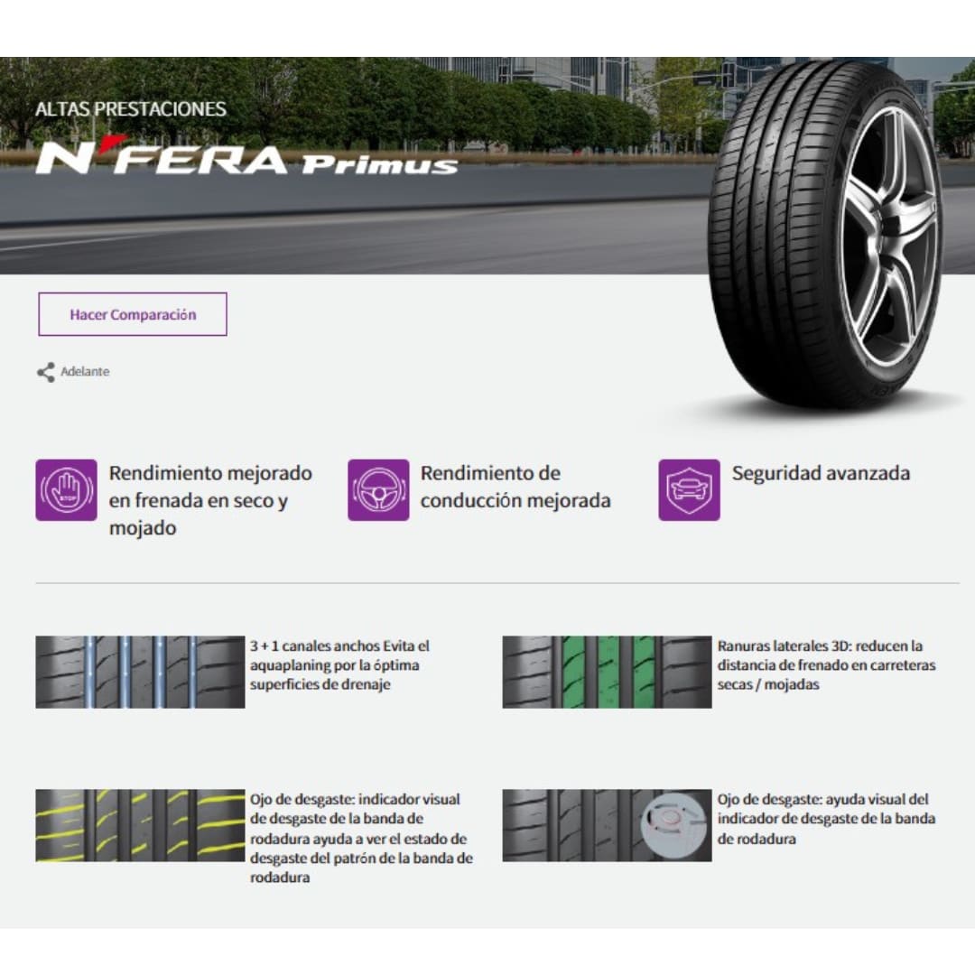Select the 'Seguridad avanzada' text

point(821,473)
